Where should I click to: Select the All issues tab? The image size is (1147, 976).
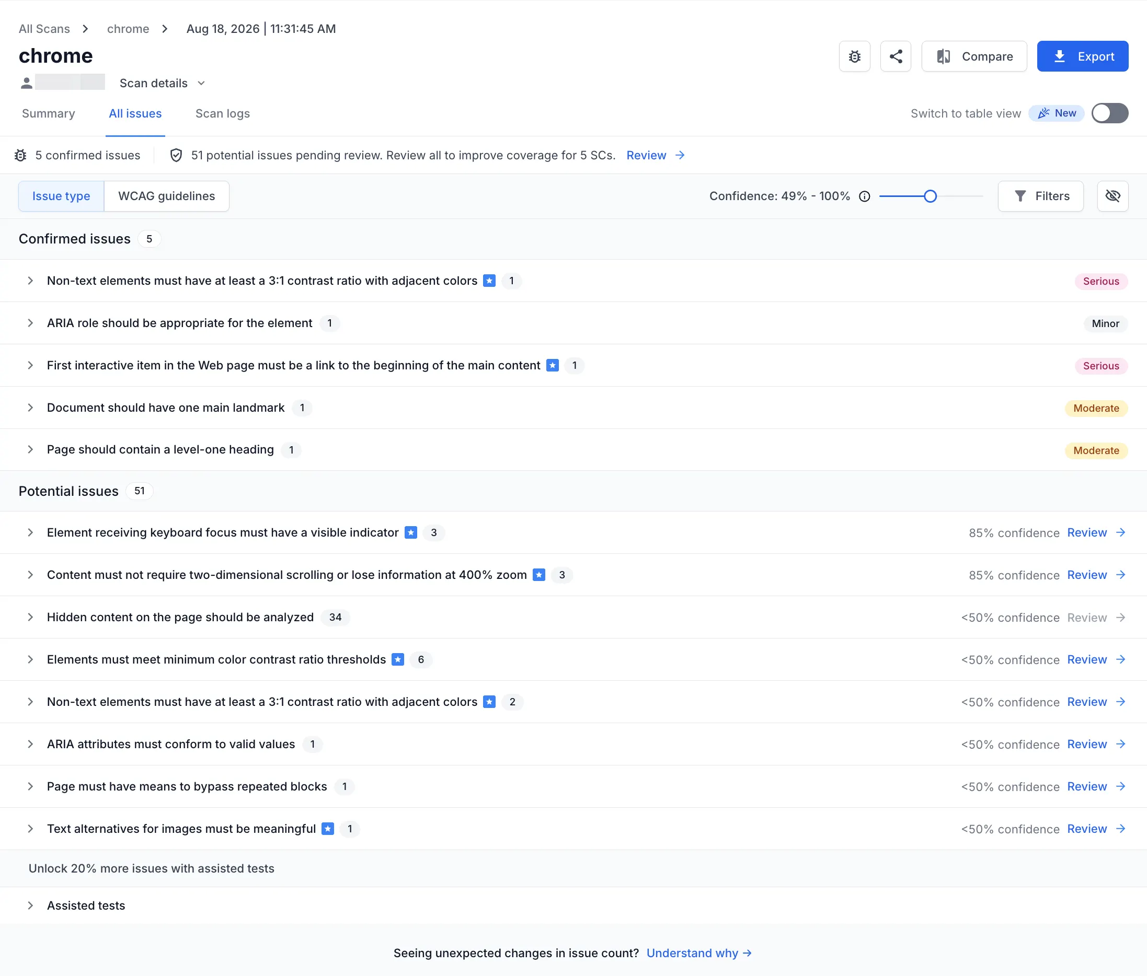[135, 113]
